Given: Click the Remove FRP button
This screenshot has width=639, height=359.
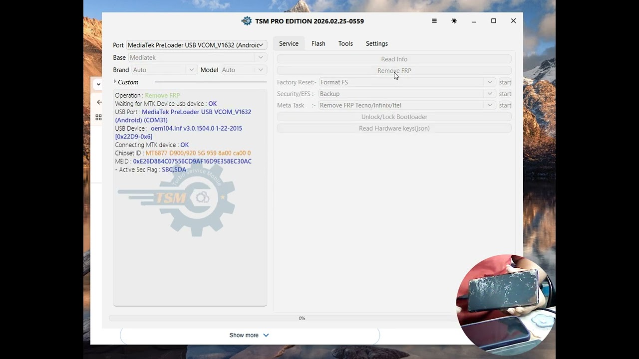Looking at the screenshot, I should click(394, 71).
